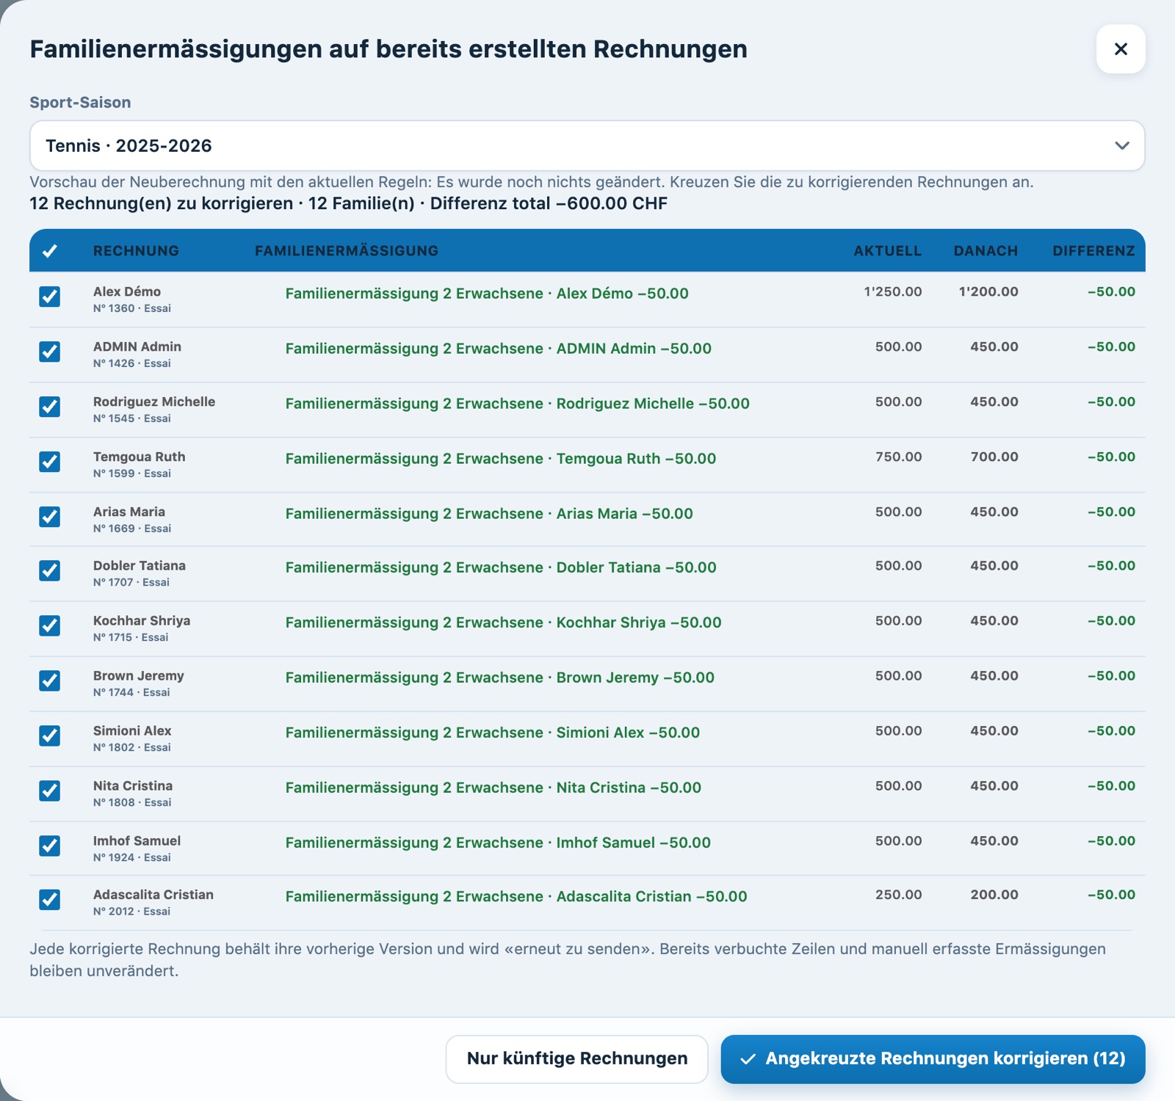Toggle the Dobler Tatiana invoice checkbox
The image size is (1175, 1101).
click(50, 570)
